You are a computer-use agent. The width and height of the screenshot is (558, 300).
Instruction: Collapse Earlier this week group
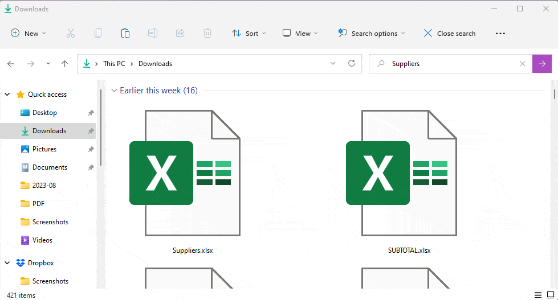(x=114, y=91)
